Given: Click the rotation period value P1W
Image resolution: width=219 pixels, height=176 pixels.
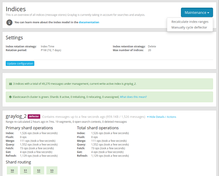Looking at the screenshot, I should (x=51, y=50).
